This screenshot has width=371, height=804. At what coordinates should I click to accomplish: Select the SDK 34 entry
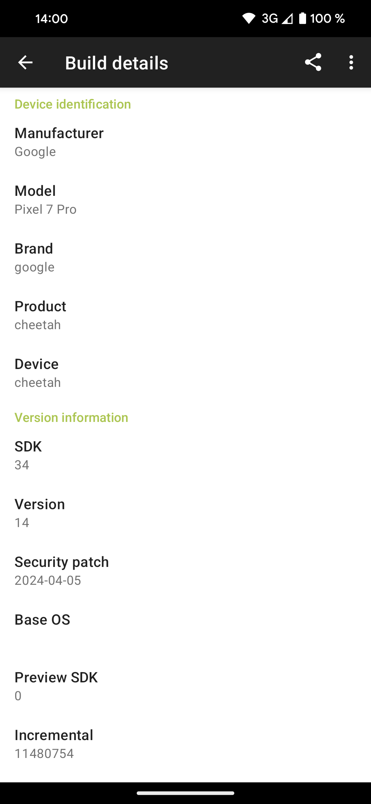pyautogui.click(x=185, y=455)
